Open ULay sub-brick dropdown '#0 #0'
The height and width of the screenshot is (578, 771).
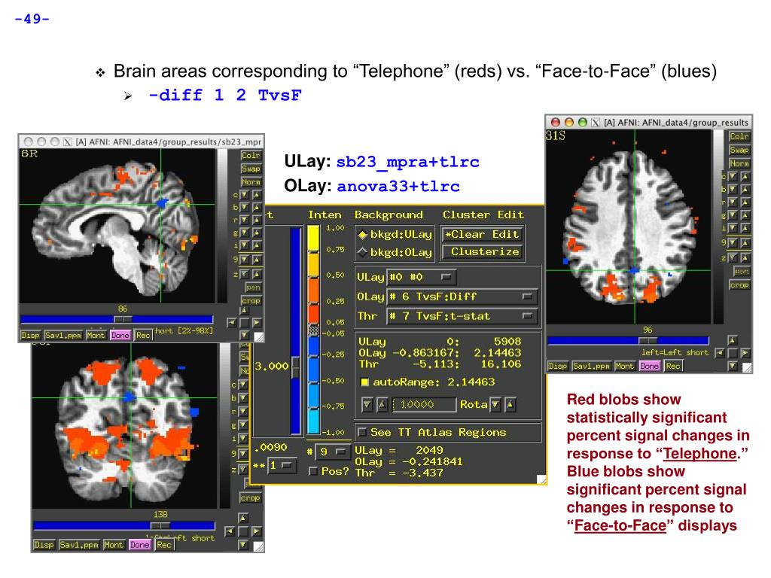click(422, 277)
